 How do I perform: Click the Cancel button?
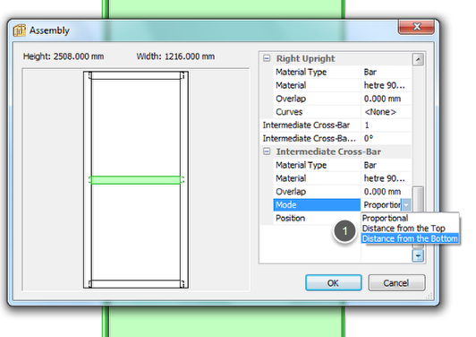(x=396, y=283)
